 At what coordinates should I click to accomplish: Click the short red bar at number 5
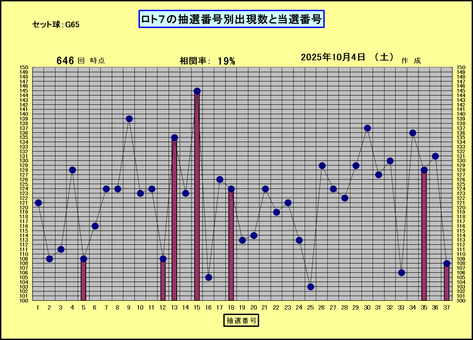(83, 281)
